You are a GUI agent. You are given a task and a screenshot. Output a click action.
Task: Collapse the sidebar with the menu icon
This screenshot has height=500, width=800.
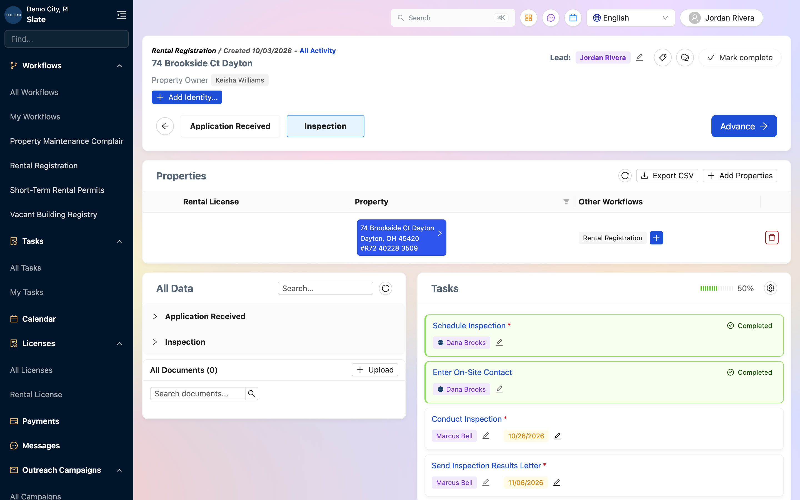[121, 15]
